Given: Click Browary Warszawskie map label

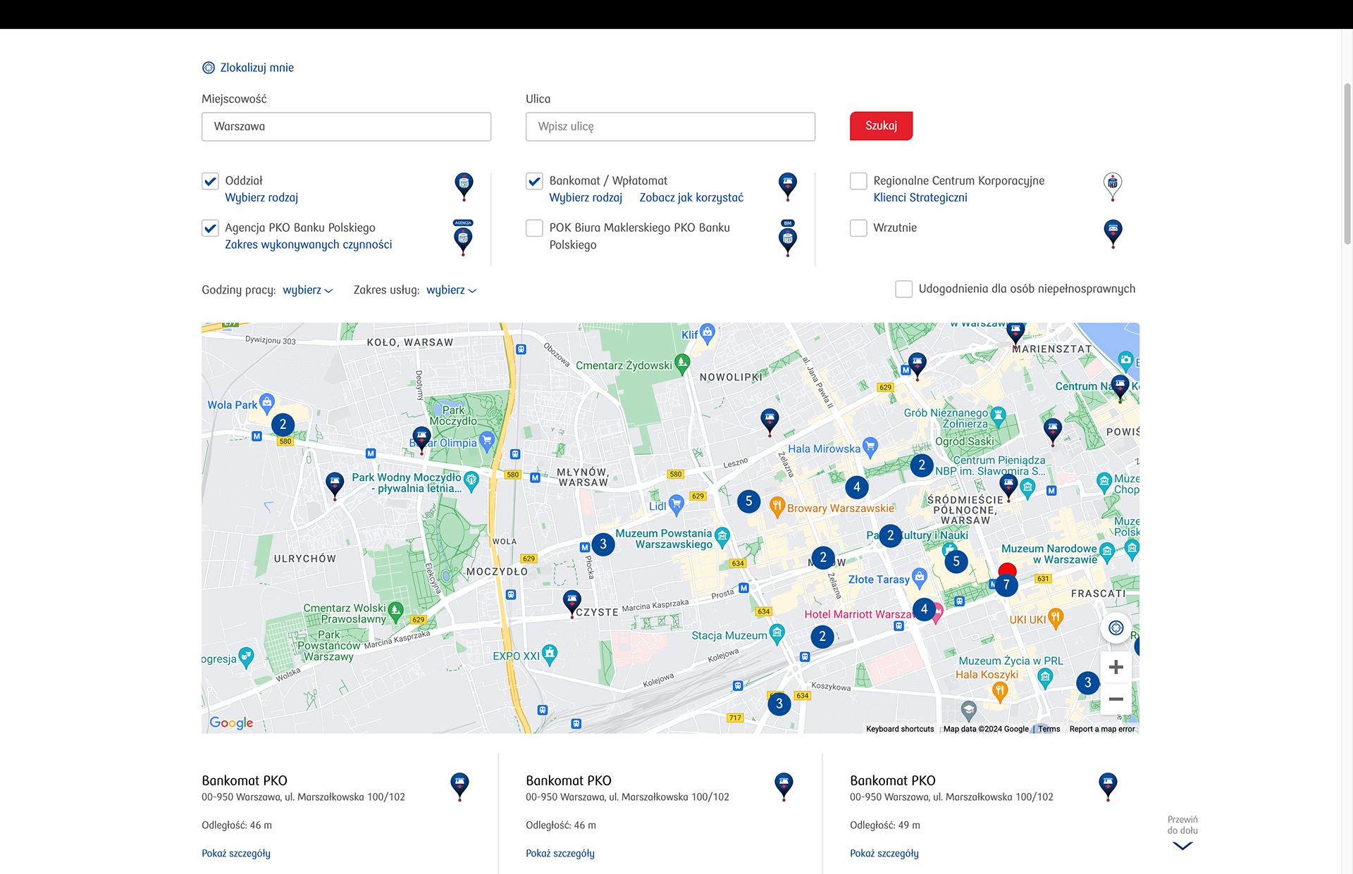Looking at the screenshot, I should pos(841,508).
